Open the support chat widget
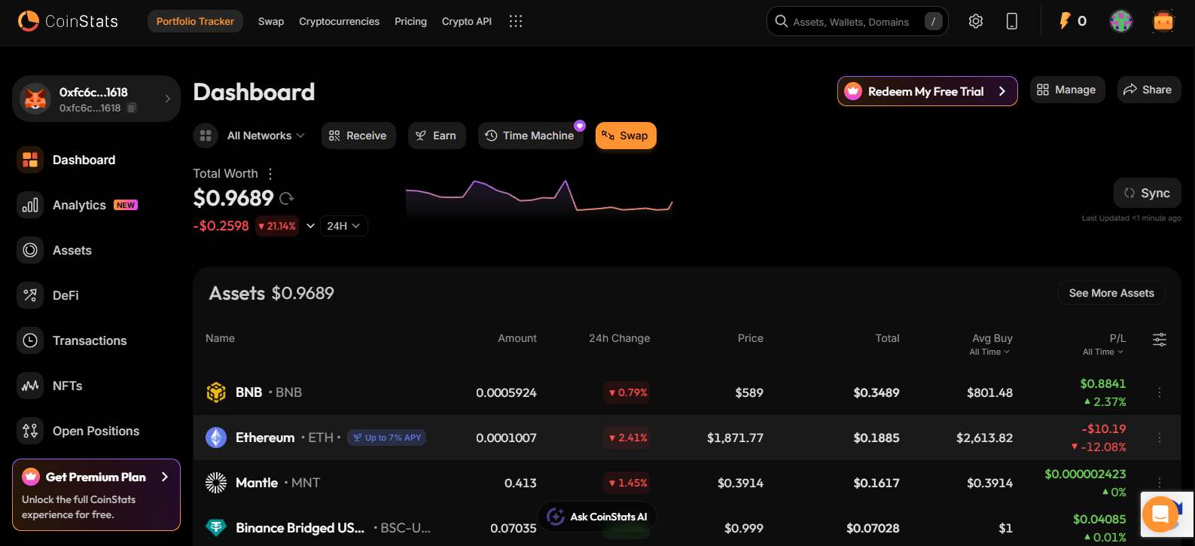The height and width of the screenshot is (546, 1195). (x=1160, y=514)
